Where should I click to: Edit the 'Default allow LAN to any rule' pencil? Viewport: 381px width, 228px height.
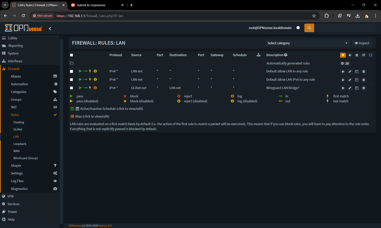[x=350, y=72]
